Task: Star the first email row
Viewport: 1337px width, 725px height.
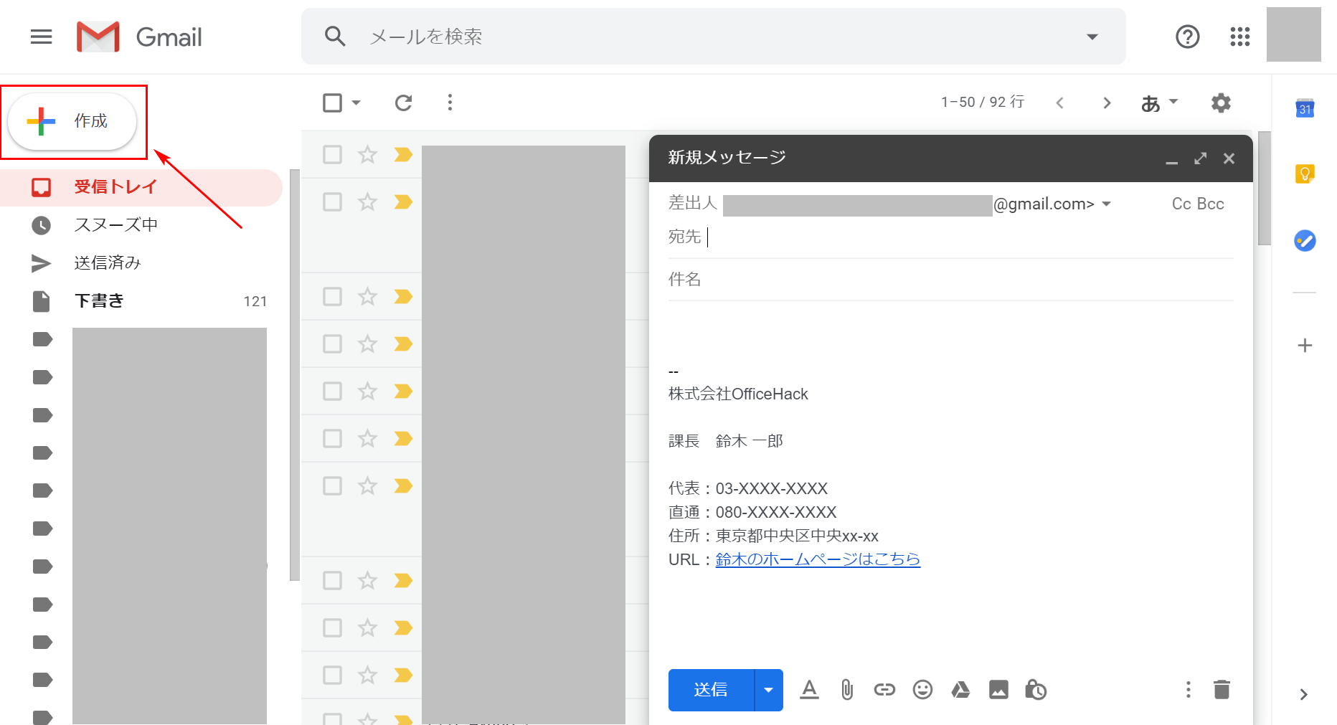Action: coord(367,154)
